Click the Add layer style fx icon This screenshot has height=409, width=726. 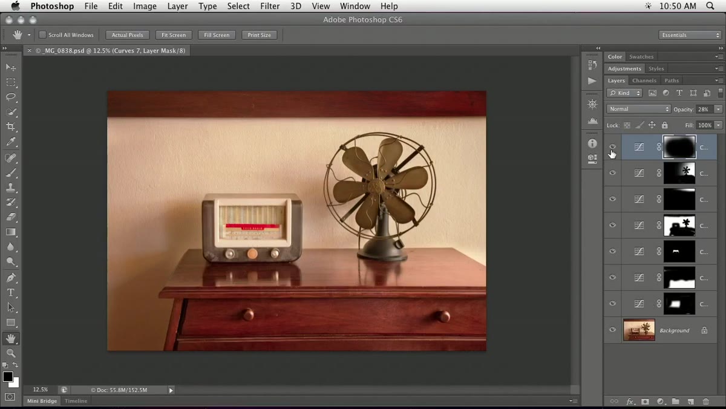(630, 402)
